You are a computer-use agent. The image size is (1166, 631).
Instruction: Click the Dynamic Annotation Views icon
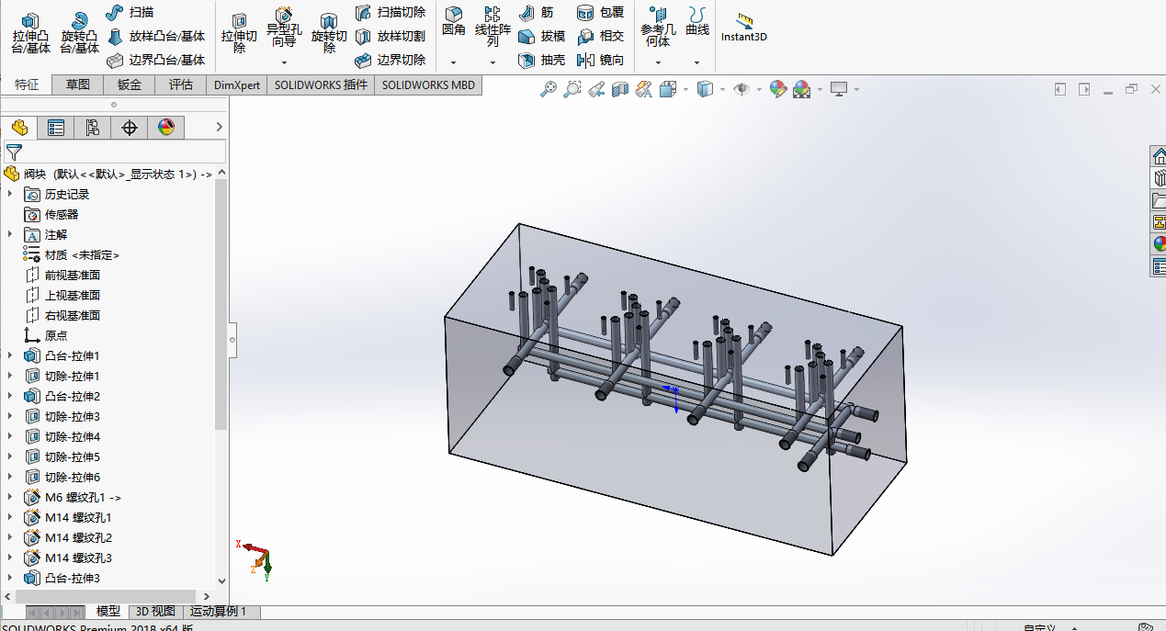pyautogui.click(x=644, y=89)
